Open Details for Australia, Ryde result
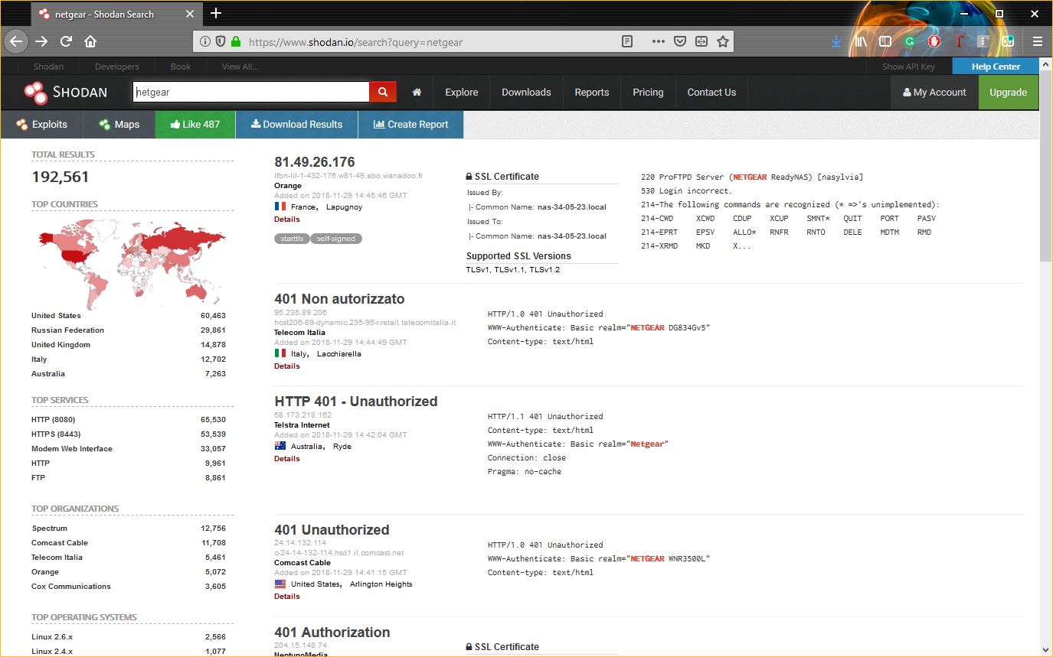This screenshot has height=657, width=1053. (x=287, y=458)
